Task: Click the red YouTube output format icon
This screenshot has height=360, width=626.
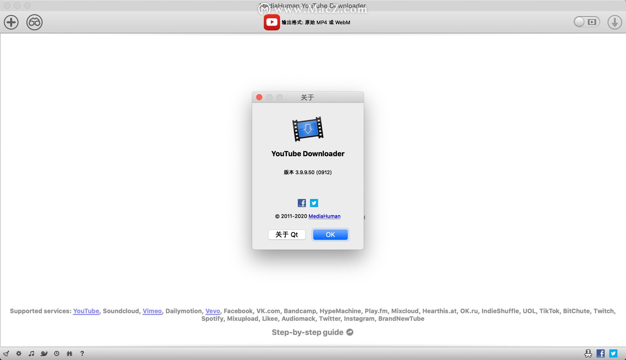Action: [x=272, y=22]
